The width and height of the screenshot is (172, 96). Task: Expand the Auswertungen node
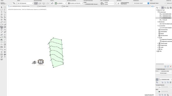[158, 43]
